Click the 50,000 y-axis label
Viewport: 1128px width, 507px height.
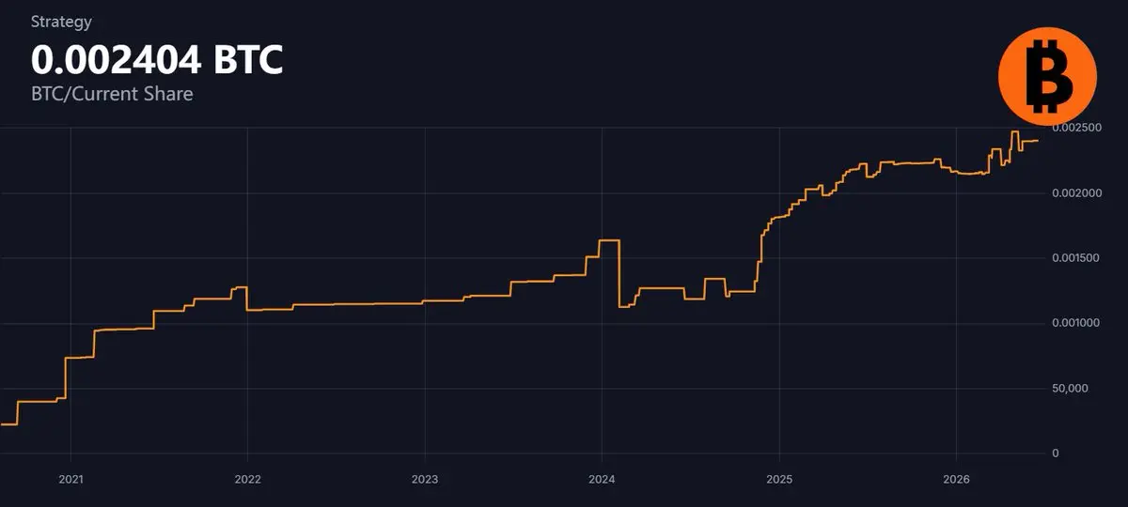(1069, 388)
